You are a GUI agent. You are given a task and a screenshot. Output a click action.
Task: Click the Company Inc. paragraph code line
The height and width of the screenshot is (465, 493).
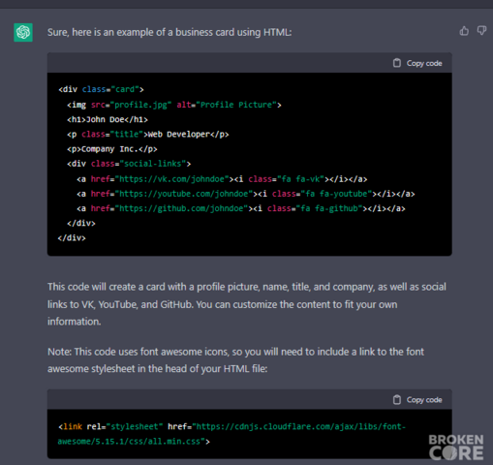click(112, 149)
